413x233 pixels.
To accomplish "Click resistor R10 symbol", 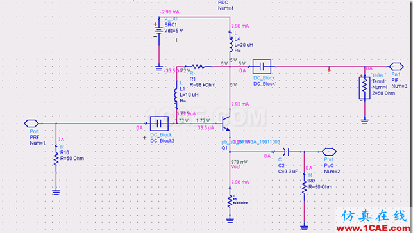I will coord(56,159).
